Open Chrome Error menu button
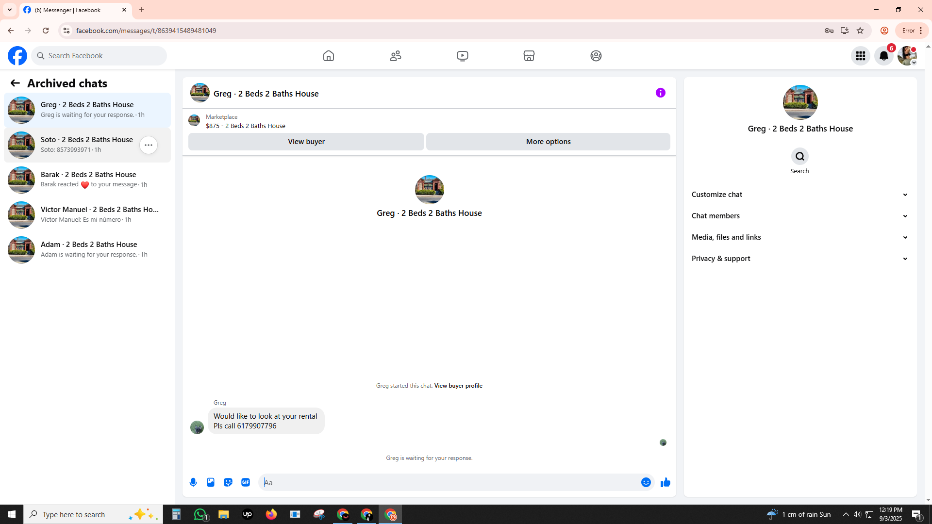Viewport: 932px width, 524px height. pos(913,31)
